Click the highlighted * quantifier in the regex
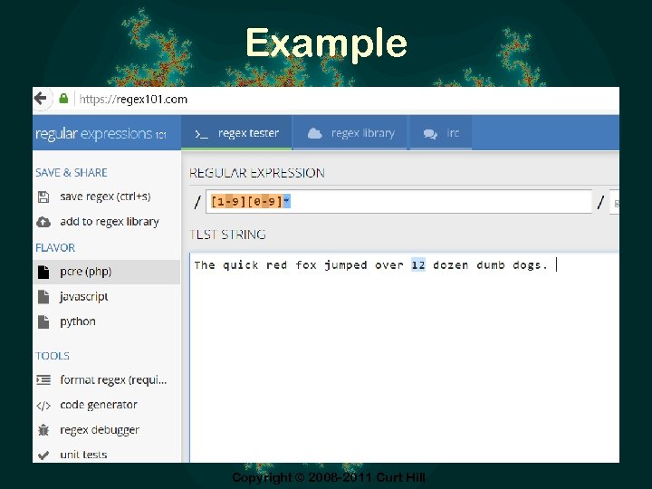 point(287,202)
